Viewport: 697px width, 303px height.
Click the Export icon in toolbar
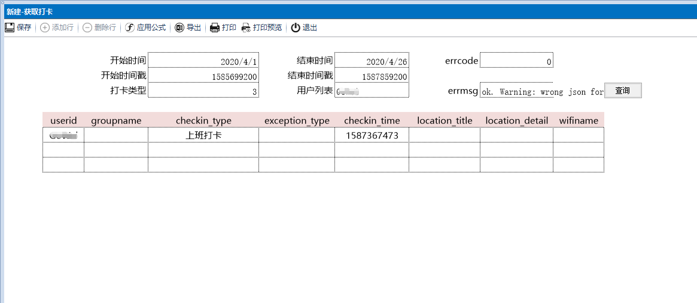click(x=179, y=28)
